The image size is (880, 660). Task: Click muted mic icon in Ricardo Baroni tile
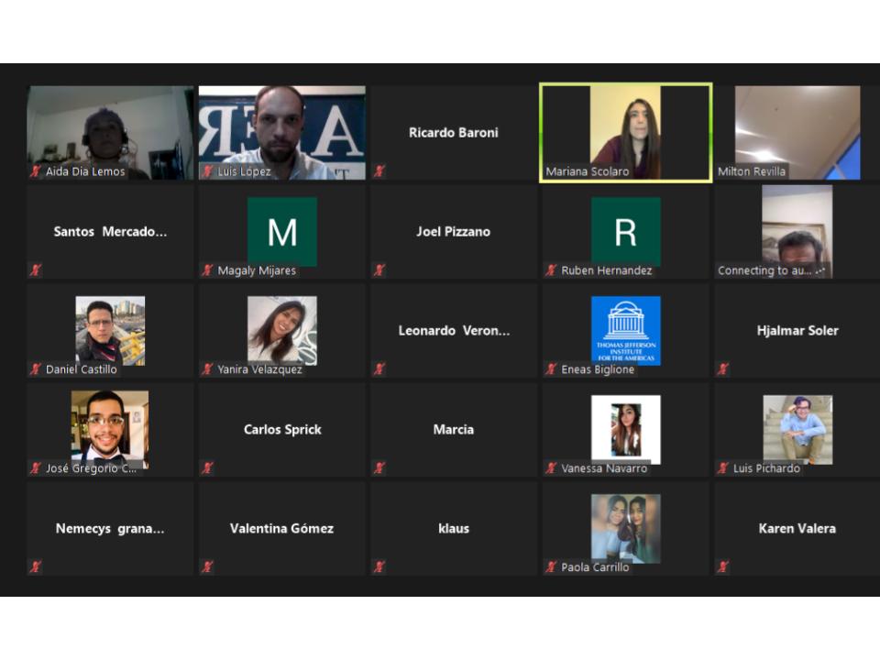379,171
